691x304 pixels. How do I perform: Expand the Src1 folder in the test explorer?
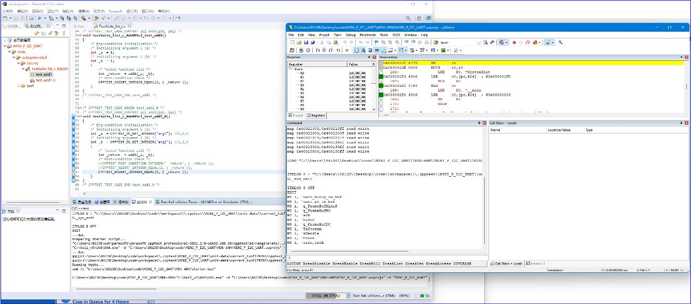point(18,86)
